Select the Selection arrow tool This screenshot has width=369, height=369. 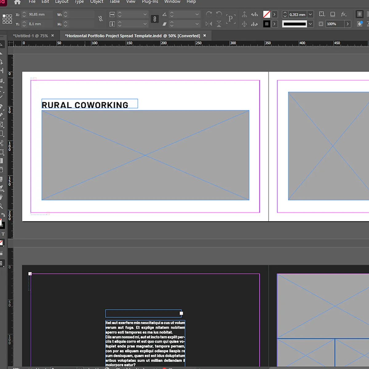tap(2, 44)
